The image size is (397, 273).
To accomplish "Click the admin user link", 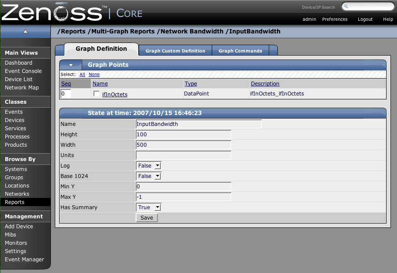I will [x=309, y=19].
